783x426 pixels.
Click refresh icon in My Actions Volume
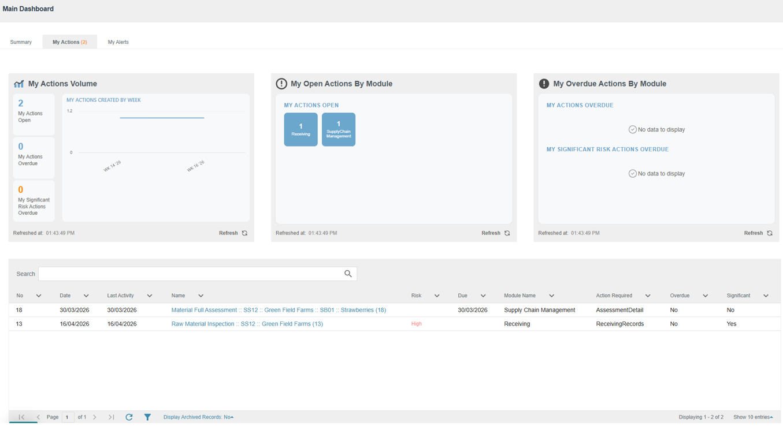pyautogui.click(x=245, y=233)
